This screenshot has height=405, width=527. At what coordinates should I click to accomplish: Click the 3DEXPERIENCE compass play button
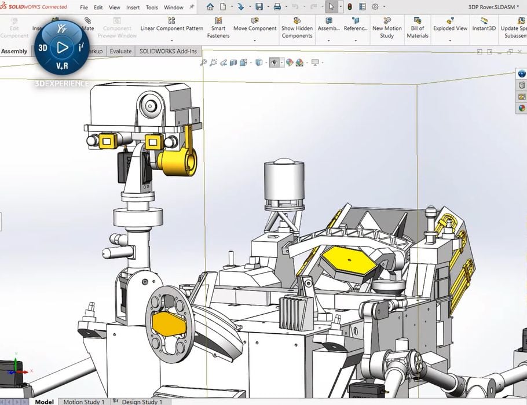click(x=63, y=47)
